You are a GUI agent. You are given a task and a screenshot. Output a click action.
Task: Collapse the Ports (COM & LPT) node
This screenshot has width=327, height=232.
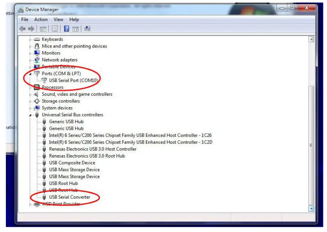point(30,74)
